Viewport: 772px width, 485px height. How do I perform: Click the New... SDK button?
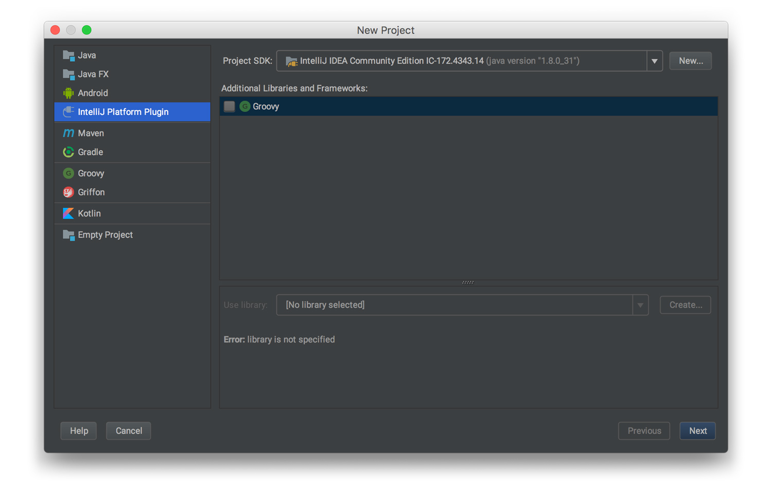click(690, 61)
